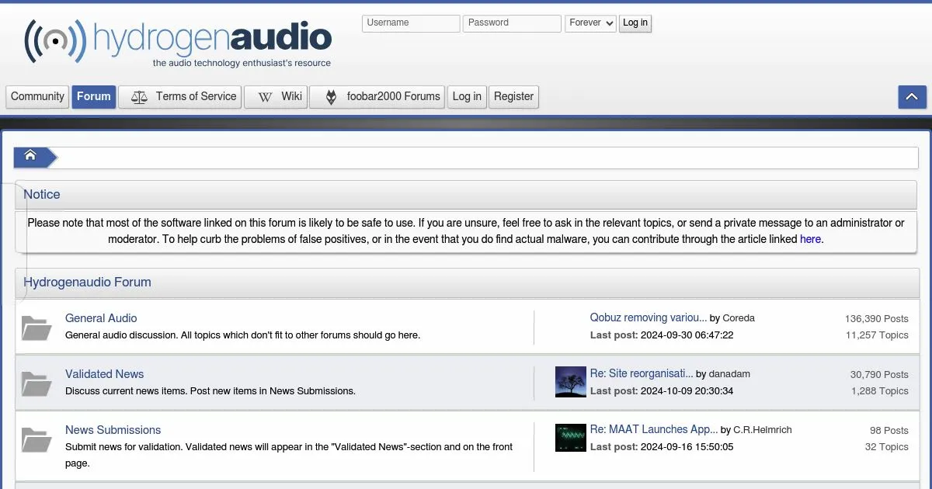Click the General Audio folder icon

point(37,328)
